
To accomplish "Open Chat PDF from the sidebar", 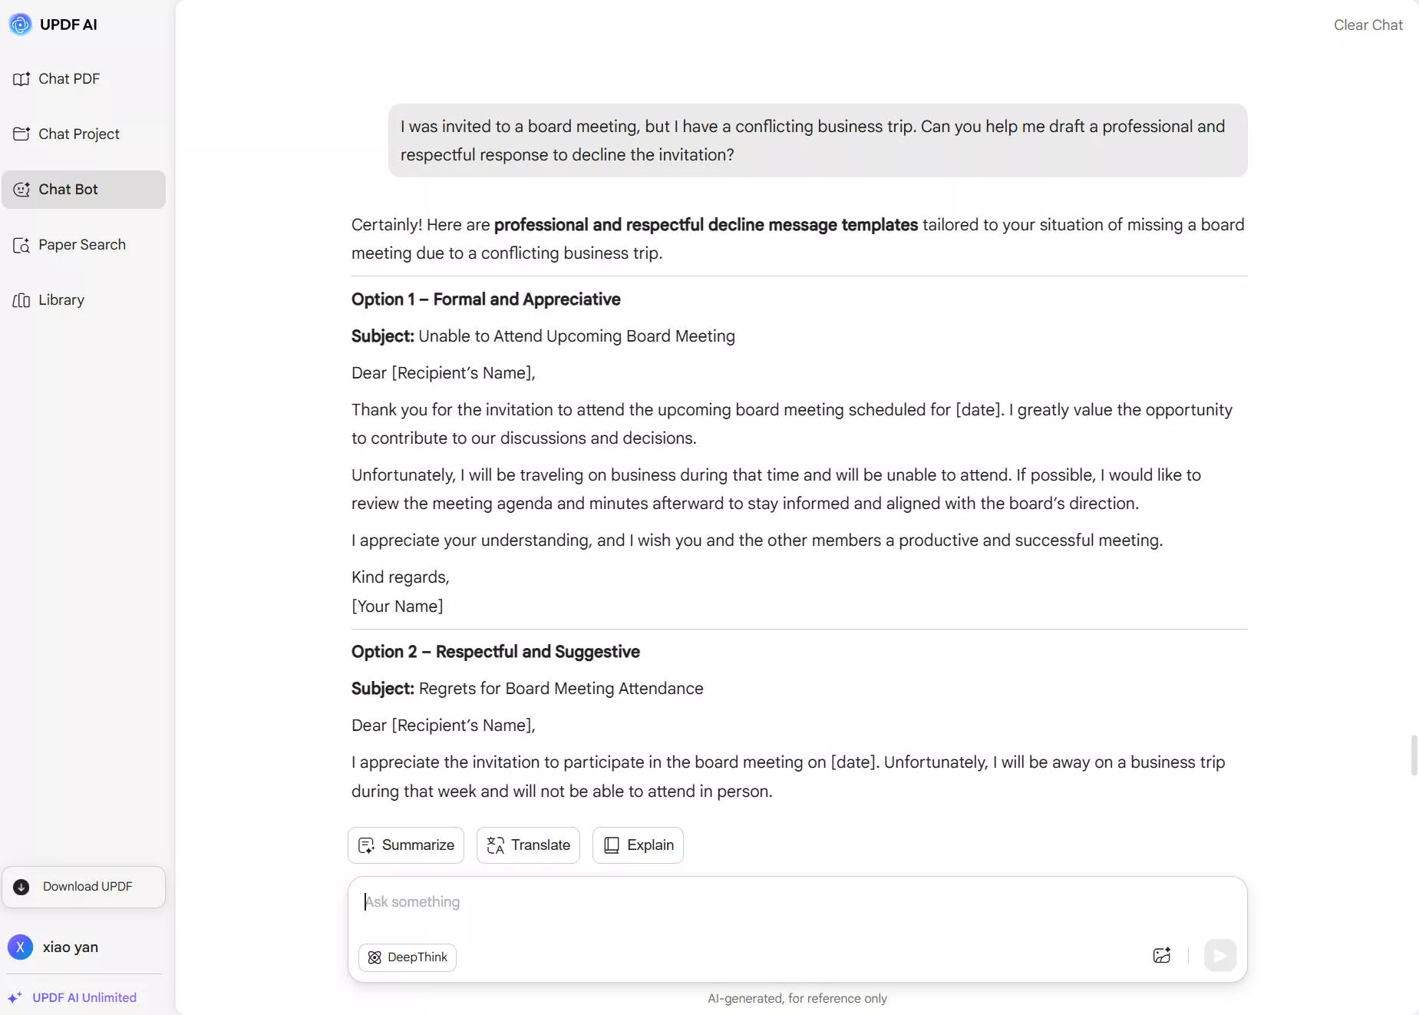I will tap(68, 79).
